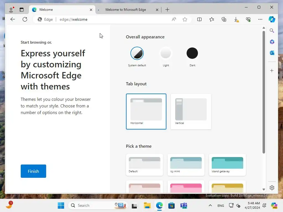Open the Favorites list icon
The height and width of the screenshot is (212, 283).
(x=211, y=19)
